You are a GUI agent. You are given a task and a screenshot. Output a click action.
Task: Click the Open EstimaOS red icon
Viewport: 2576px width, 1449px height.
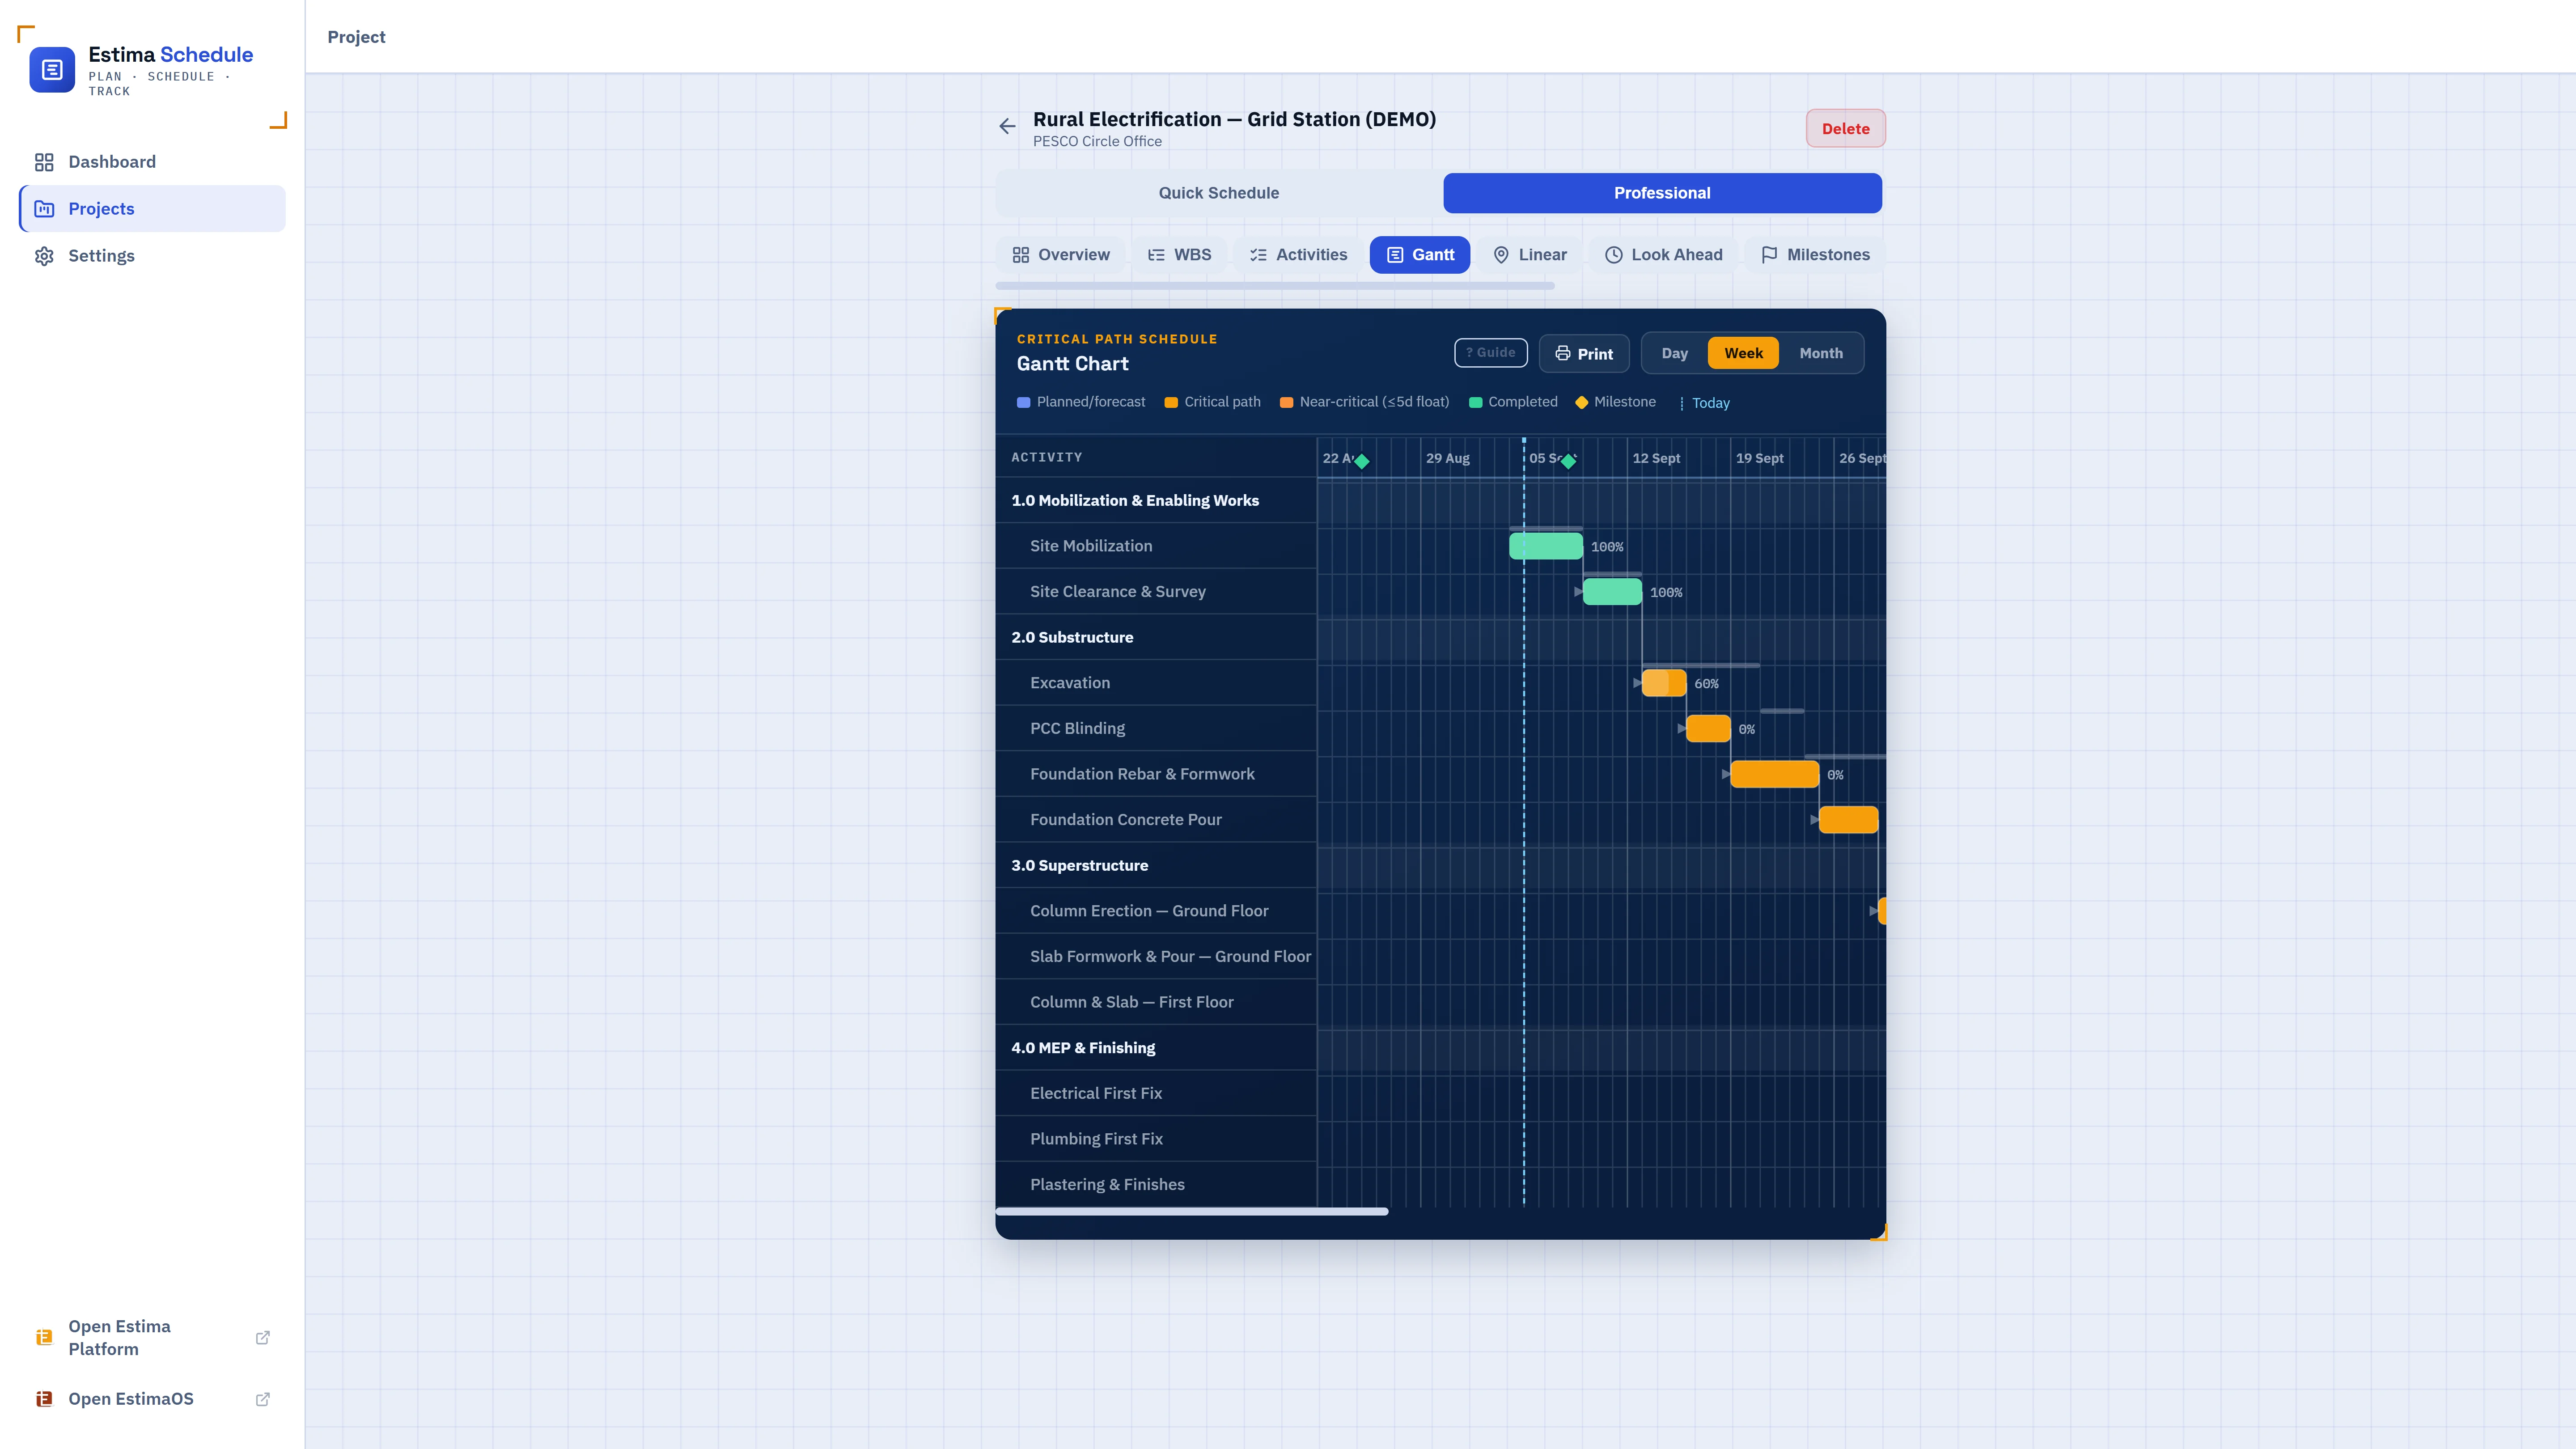(44, 1399)
